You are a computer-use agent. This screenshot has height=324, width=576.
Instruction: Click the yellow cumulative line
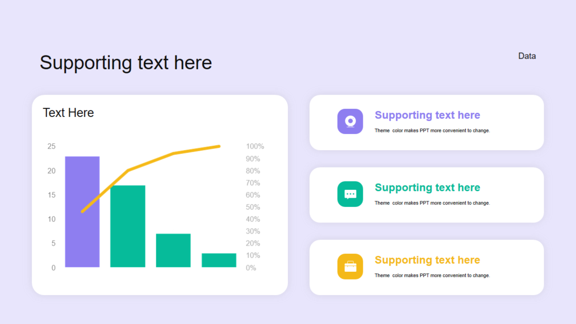[x=151, y=161]
